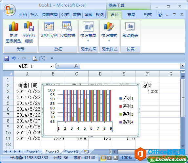Select row 12 header

tap(8, 144)
